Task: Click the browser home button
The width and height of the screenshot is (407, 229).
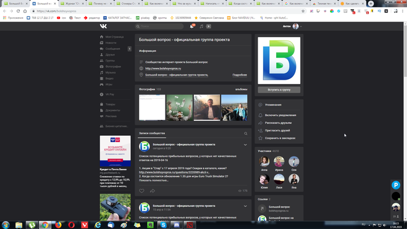Action: pyautogui.click(x=25, y=11)
